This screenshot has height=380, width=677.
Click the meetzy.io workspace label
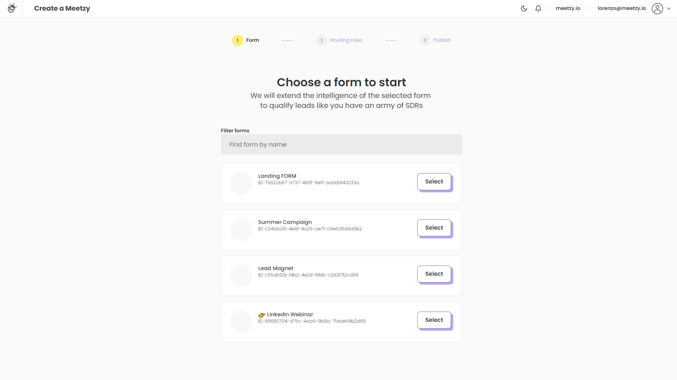click(x=568, y=8)
